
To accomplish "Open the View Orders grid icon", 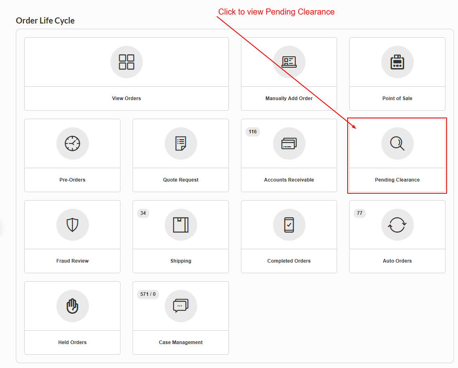I will point(127,62).
